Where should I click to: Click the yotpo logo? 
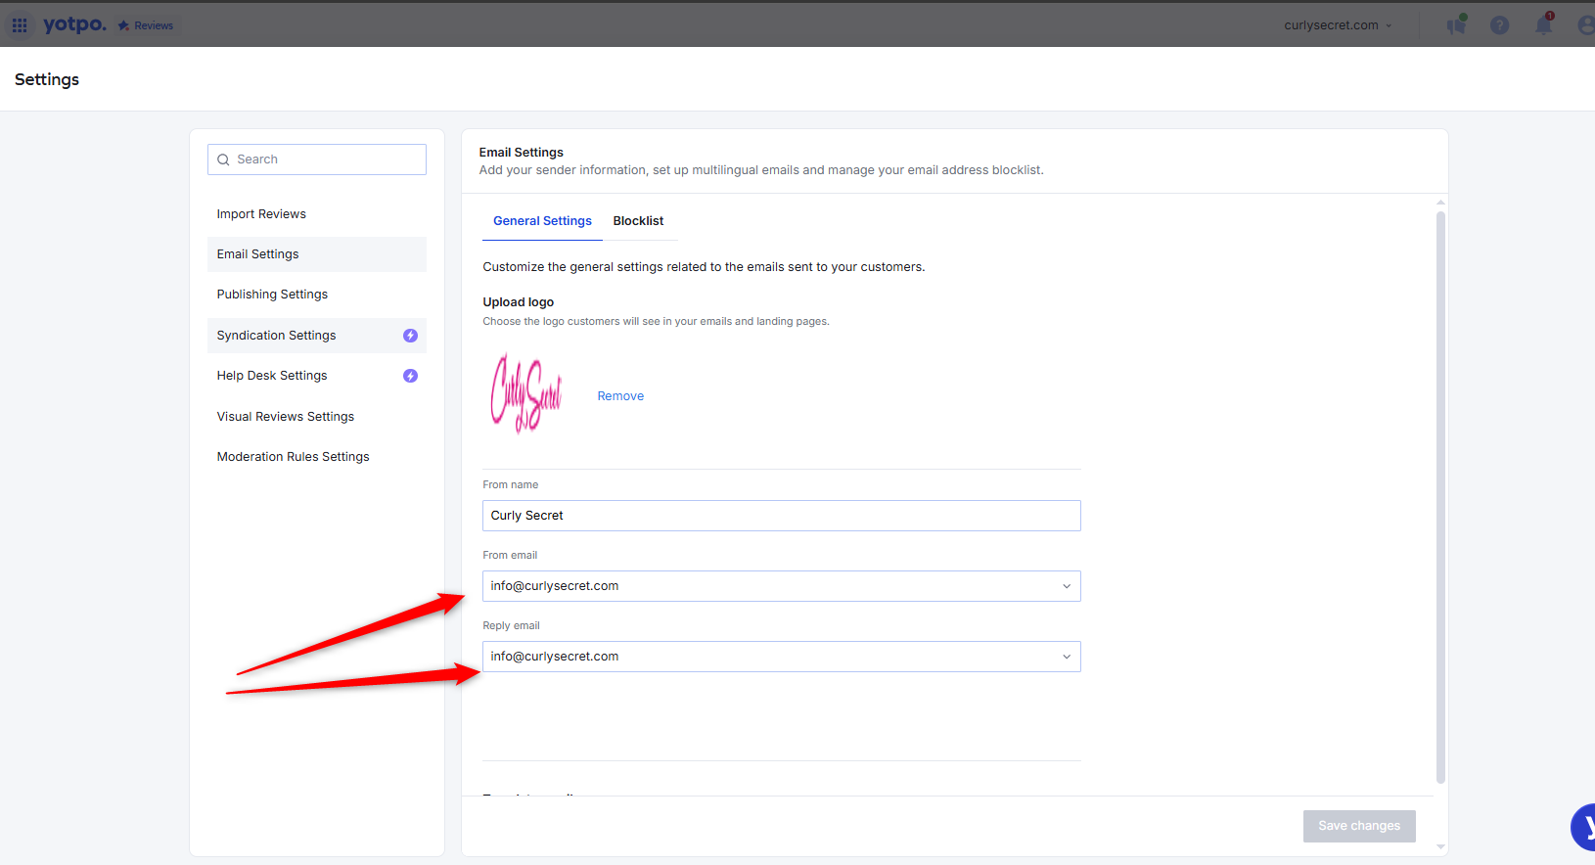pos(74,24)
